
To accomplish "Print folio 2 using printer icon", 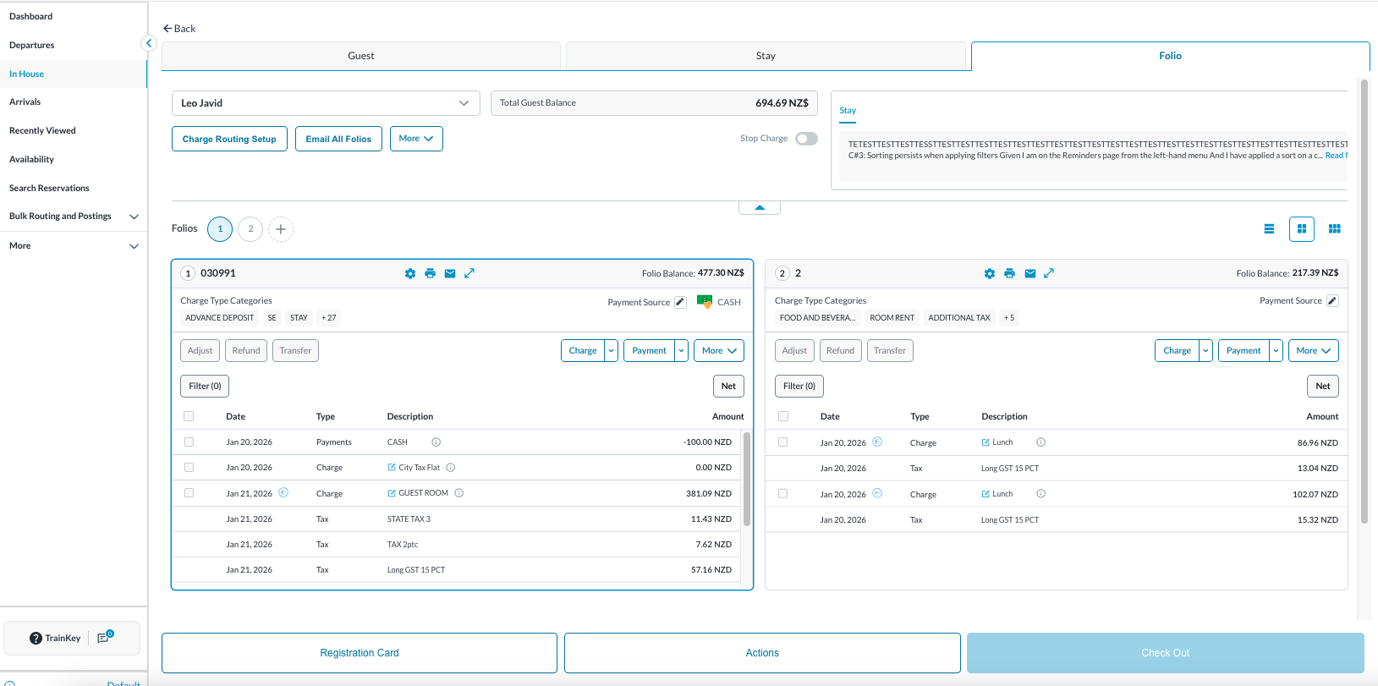I will tap(1009, 273).
